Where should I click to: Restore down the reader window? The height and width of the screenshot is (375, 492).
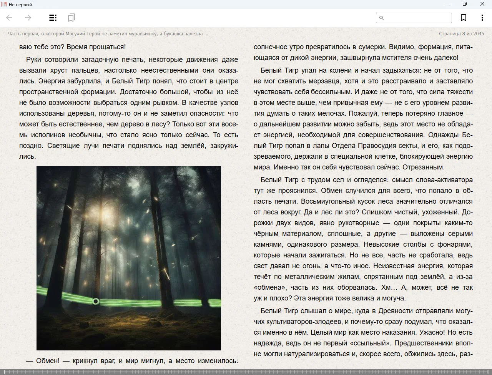pos(465,4)
